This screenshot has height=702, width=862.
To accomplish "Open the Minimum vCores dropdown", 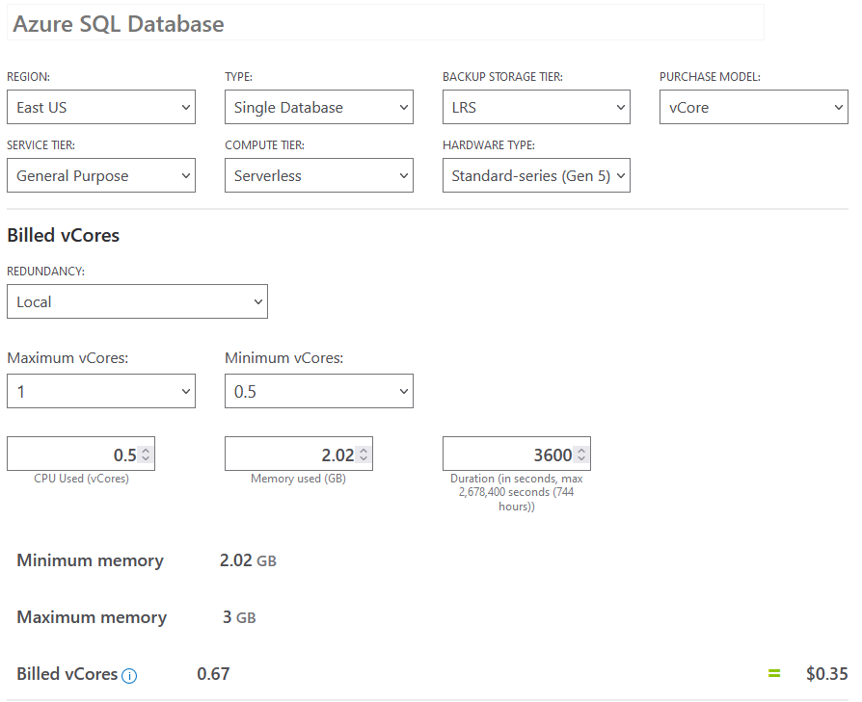I will (319, 391).
